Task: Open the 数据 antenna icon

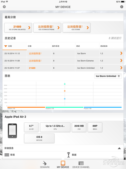Action: click(69, 155)
